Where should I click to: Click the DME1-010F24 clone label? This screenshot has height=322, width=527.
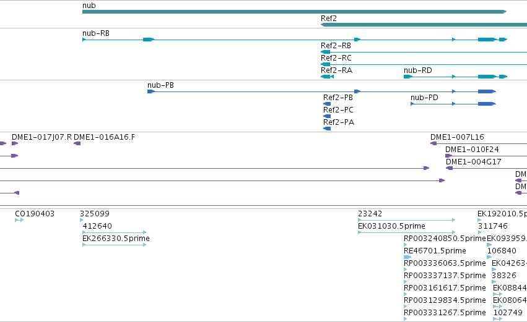(x=472, y=150)
